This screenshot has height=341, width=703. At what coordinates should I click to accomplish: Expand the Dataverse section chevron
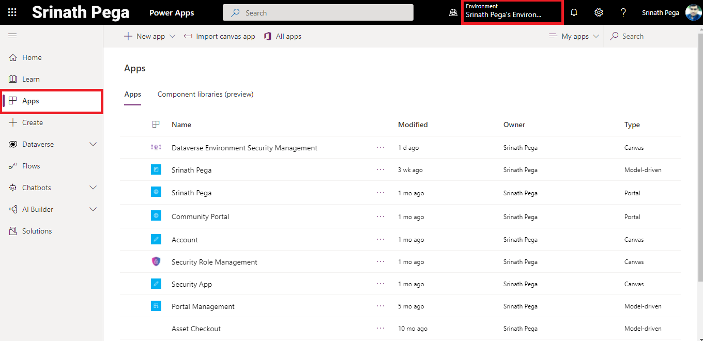(x=93, y=144)
